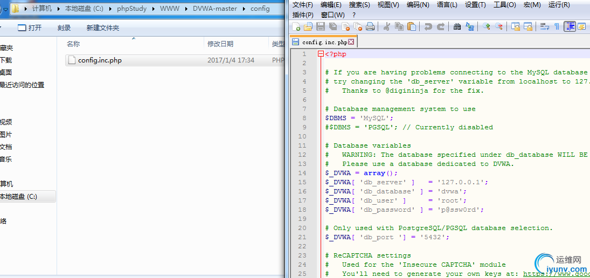Viewport: 590px width, 278px height.
Task: Open the 插件(P) menu
Action: 302,15
